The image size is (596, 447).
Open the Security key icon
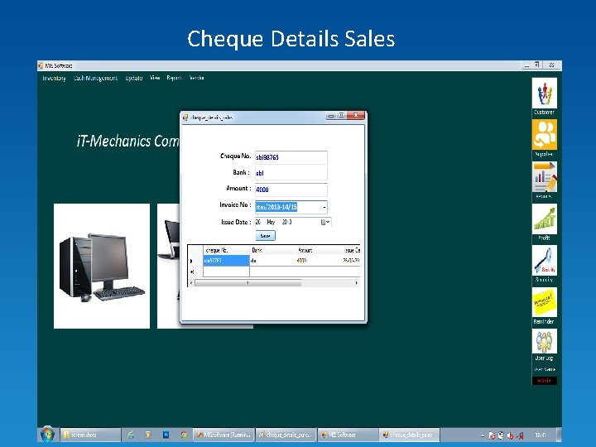[x=545, y=261]
